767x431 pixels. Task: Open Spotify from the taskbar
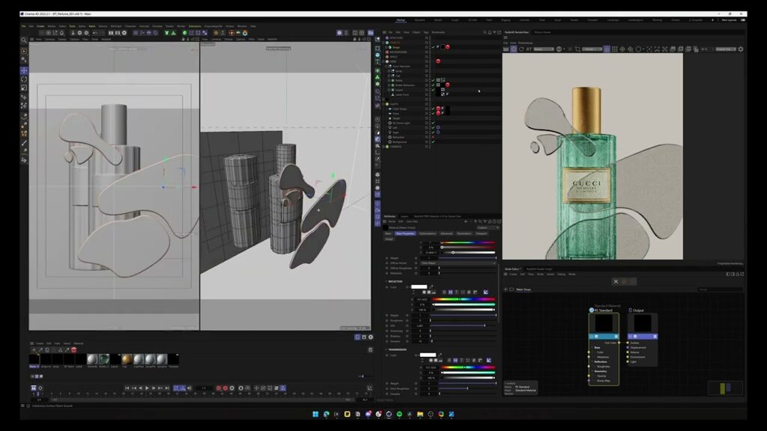[x=399, y=414]
